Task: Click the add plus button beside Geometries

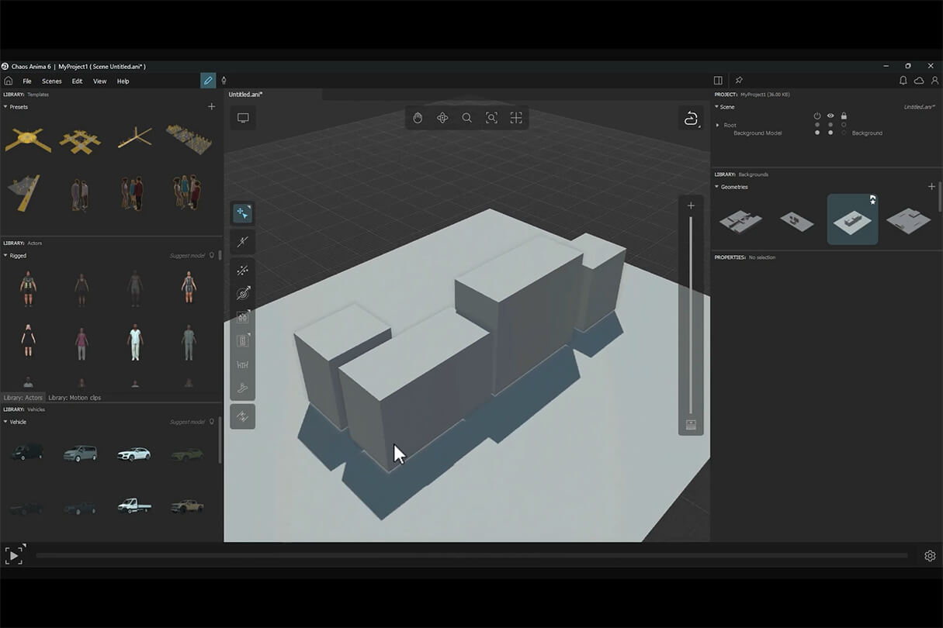Action: pos(932,187)
